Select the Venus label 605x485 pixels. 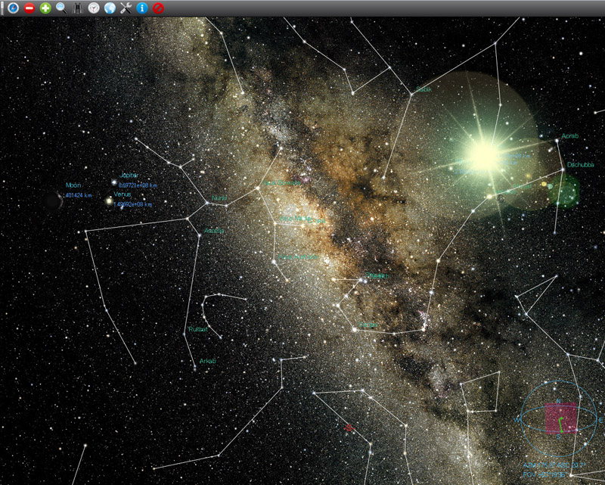pos(123,194)
